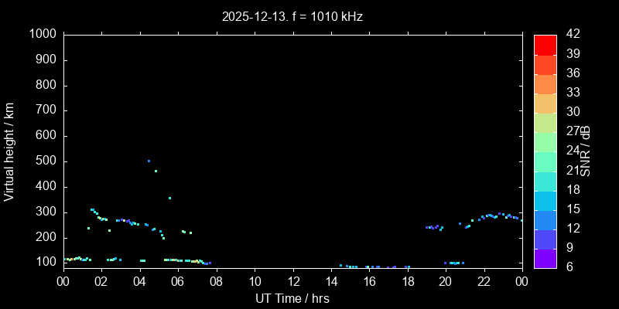Click the 06 hour tick label

(x=178, y=281)
